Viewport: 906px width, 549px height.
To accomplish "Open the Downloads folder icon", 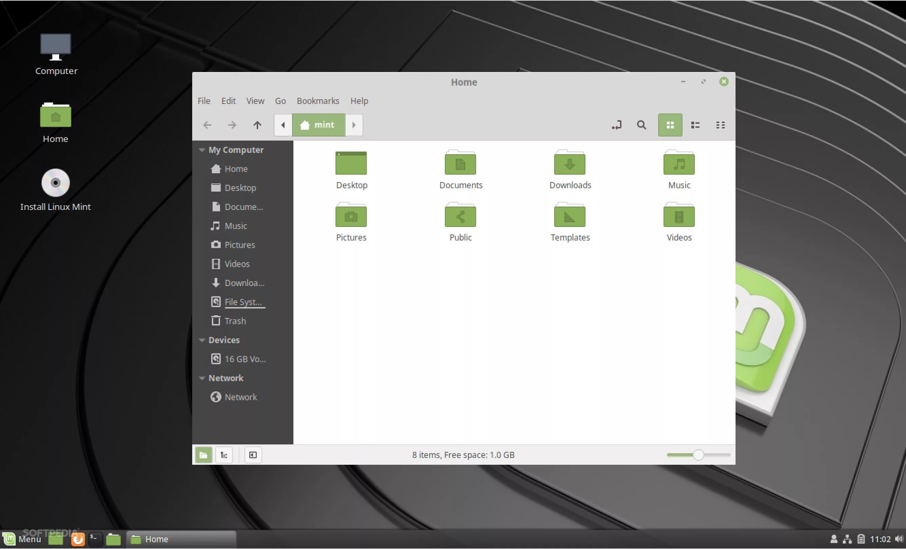I will pyautogui.click(x=569, y=163).
